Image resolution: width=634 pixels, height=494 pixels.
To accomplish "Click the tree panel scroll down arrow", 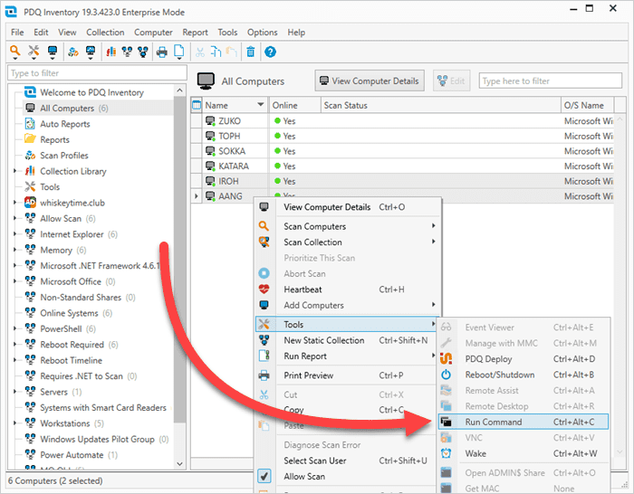I will point(180,464).
